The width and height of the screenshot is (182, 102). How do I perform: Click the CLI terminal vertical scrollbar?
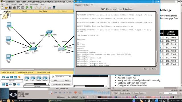coord(157,39)
